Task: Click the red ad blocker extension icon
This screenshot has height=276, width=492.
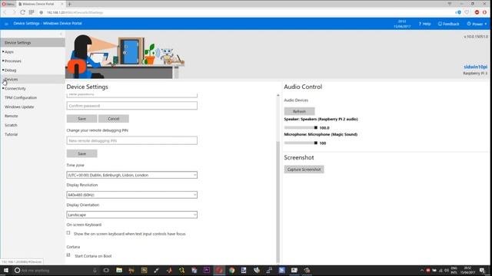Action: tap(477, 12)
